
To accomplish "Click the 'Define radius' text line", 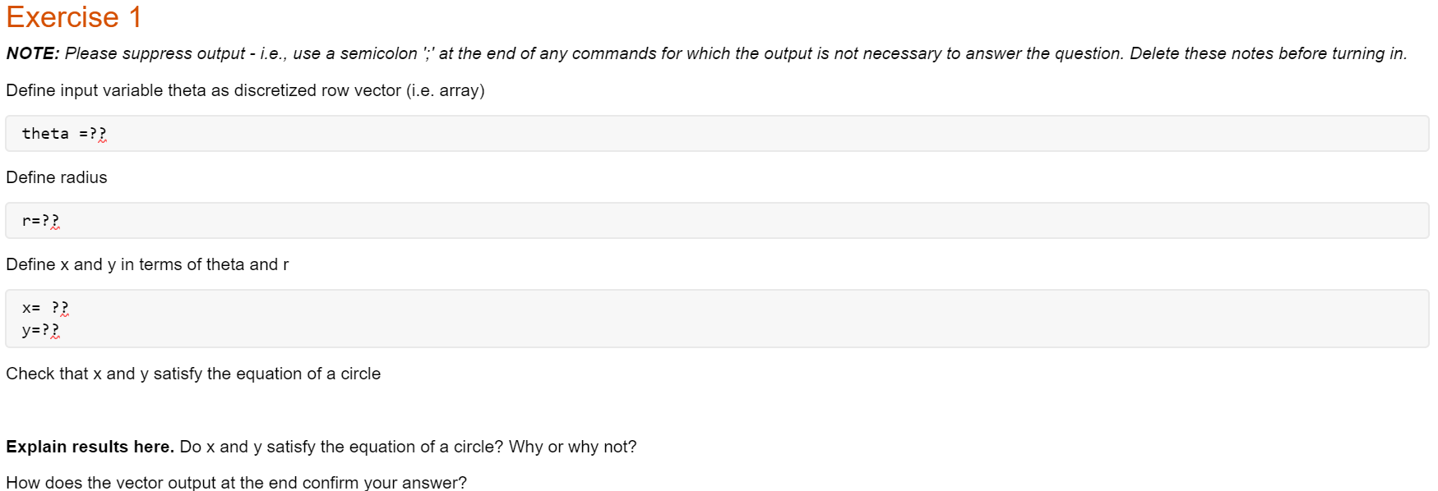I will [57, 177].
